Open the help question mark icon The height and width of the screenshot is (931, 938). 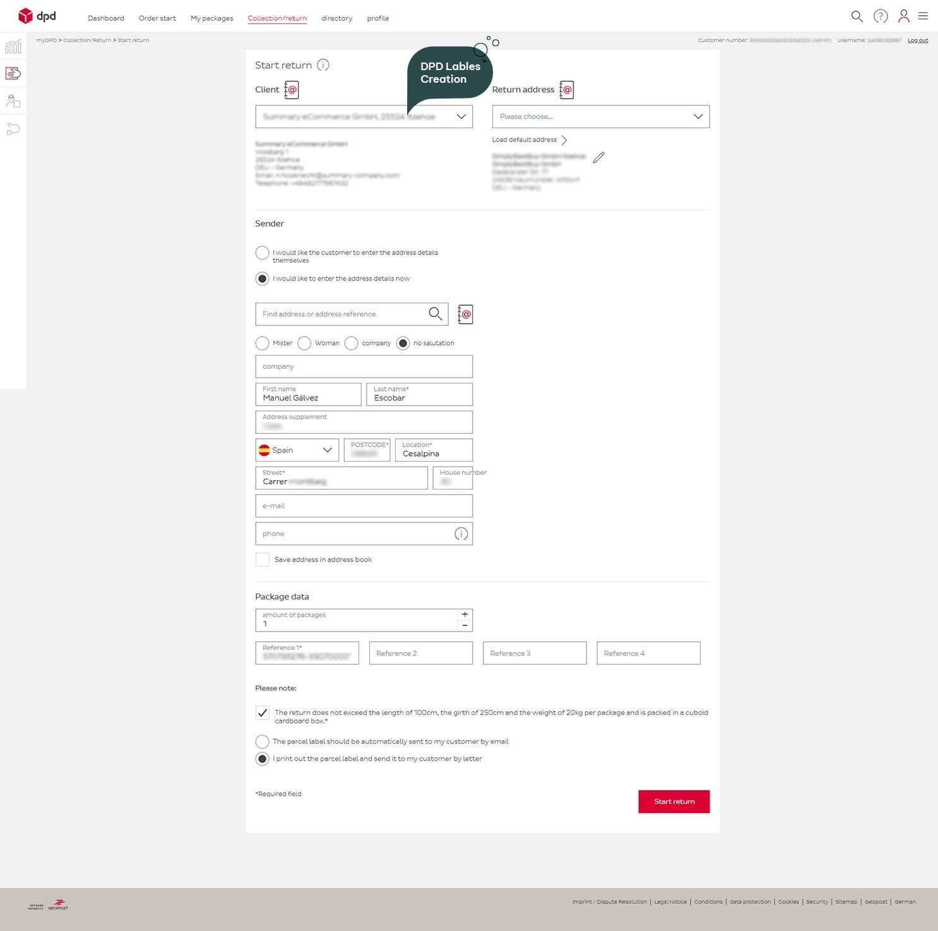click(x=881, y=16)
